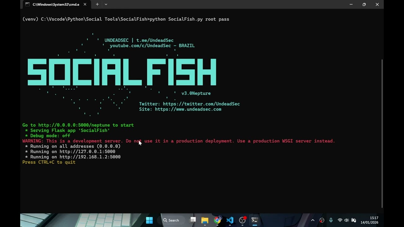
Task: Open a new terminal tab
Action: click(x=97, y=4)
